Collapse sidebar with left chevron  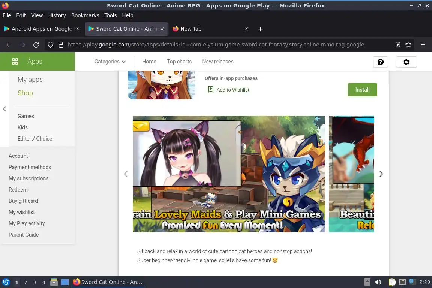4,109
